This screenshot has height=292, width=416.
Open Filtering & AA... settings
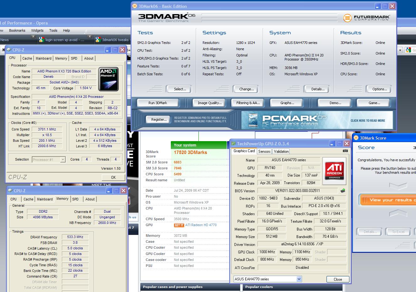click(x=248, y=103)
